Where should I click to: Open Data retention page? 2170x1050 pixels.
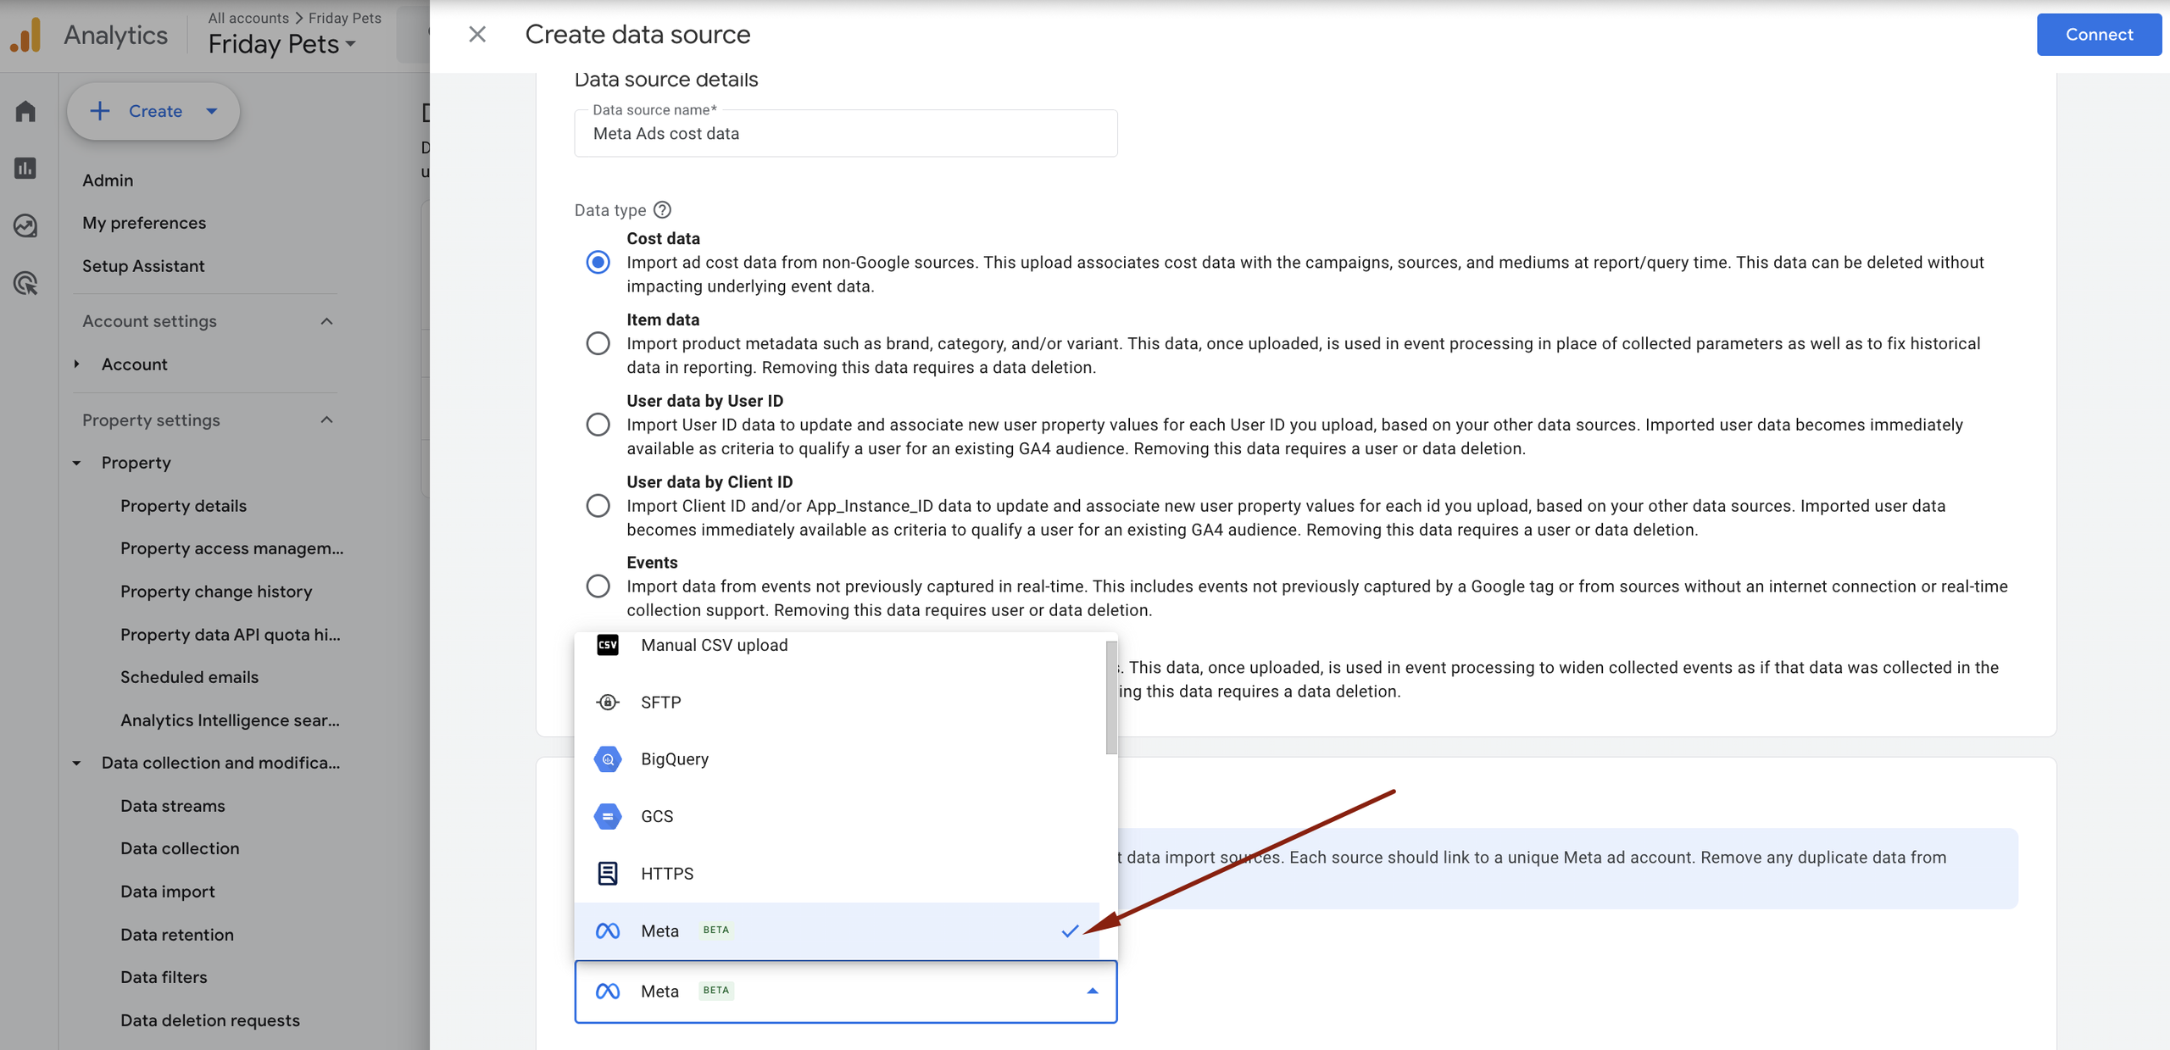pos(177,934)
